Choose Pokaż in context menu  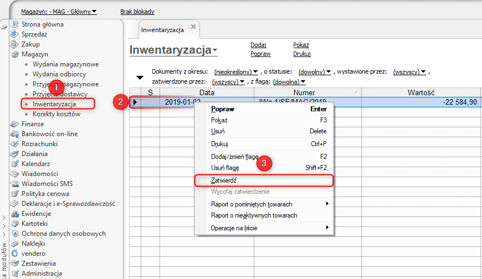point(264,120)
